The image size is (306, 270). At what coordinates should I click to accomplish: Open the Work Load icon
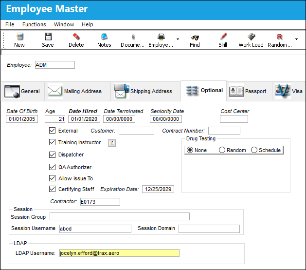point(251,37)
